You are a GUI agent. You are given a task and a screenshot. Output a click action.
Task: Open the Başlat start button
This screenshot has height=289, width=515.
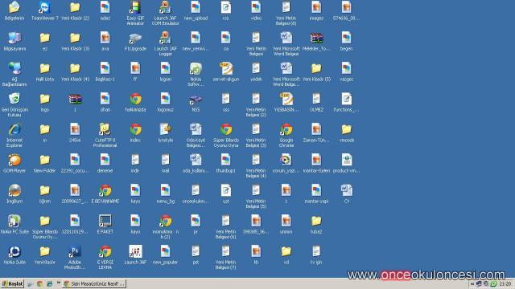point(13,283)
